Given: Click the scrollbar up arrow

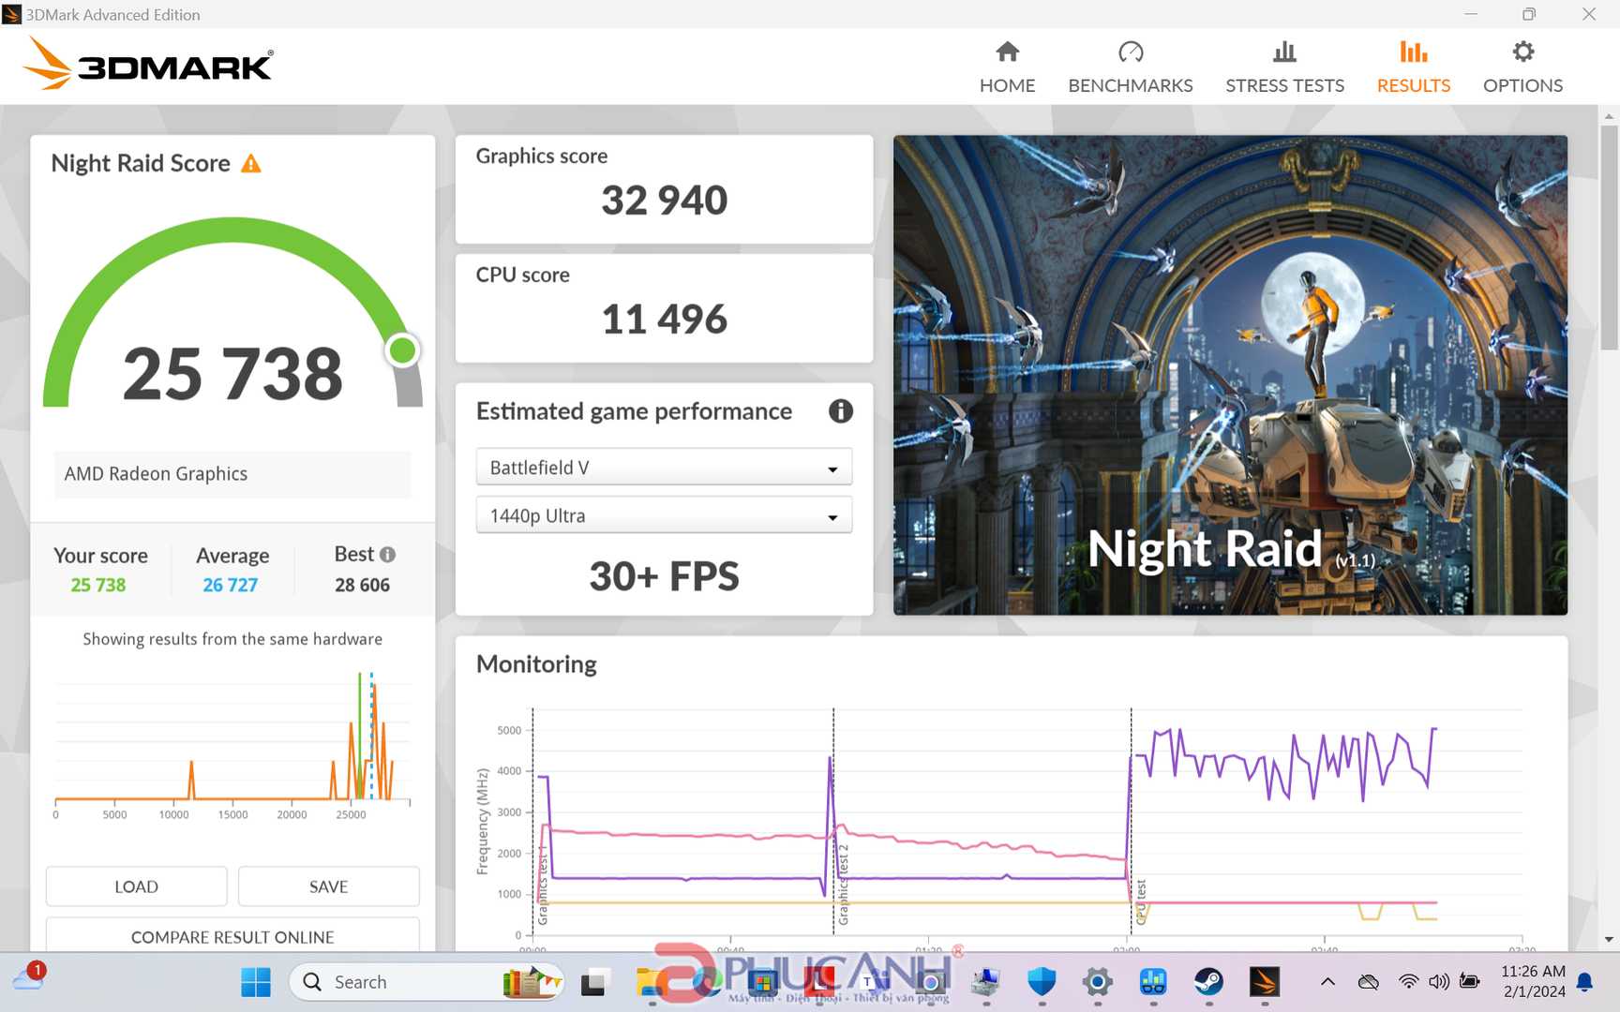Looking at the screenshot, I should [x=1609, y=116].
